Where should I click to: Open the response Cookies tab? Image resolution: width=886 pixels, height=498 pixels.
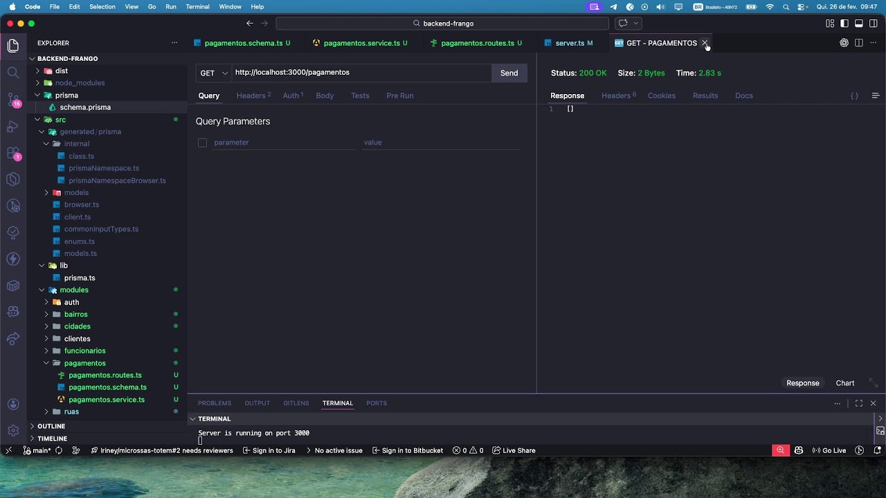click(661, 95)
